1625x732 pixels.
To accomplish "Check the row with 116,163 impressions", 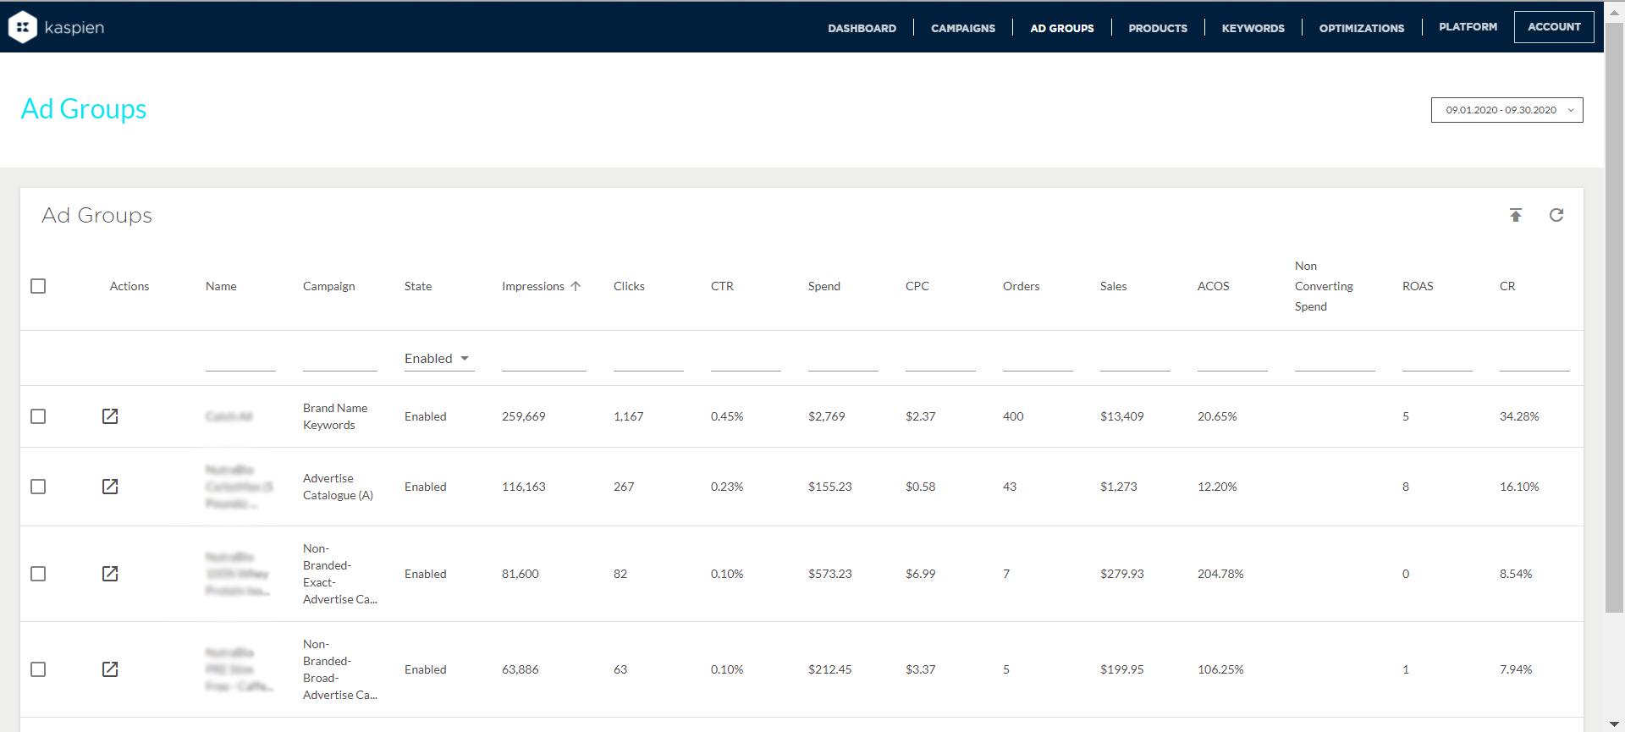I will coord(38,487).
